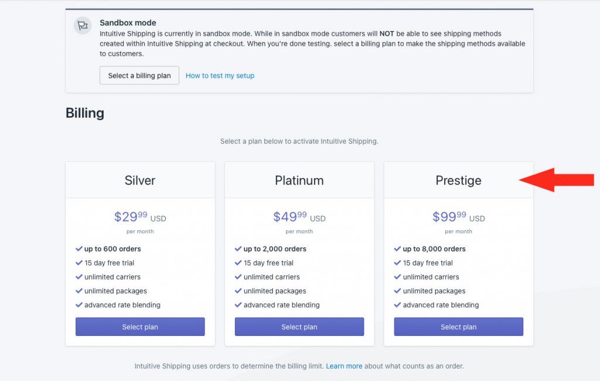The image size is (600, 381).
Task: Click the Prestige plan heading
Action: (458, 181)
